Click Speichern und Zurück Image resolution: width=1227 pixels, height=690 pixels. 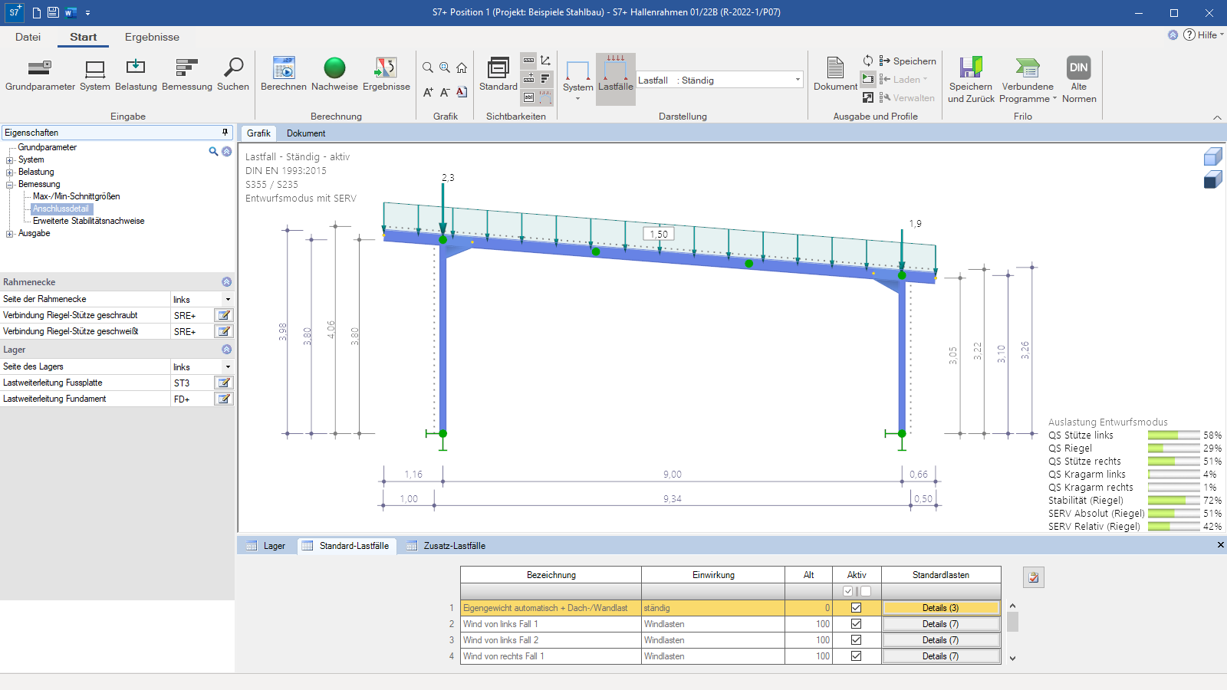(971, 80)
